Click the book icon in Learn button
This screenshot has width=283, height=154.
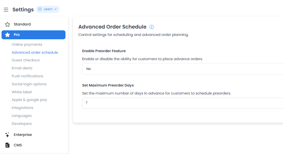pos(40,9)
